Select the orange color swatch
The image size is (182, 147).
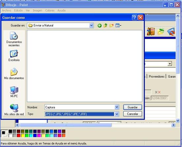pyautogui.click(x=64, y=135)
